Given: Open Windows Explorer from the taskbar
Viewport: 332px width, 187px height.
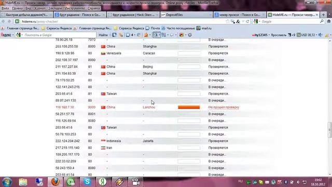Looking at the screenshot, I should coord(23,182).
